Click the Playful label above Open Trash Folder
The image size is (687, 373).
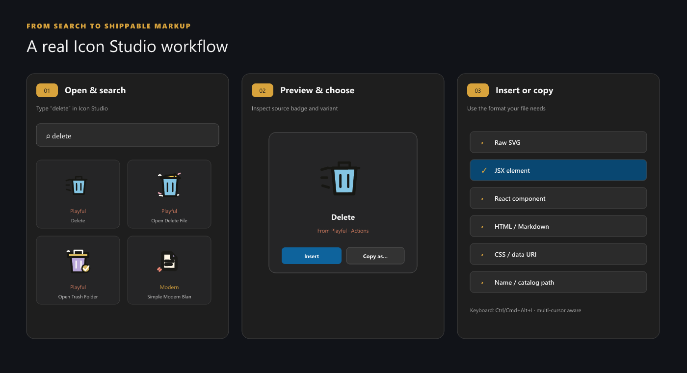[x=78, y=287]
